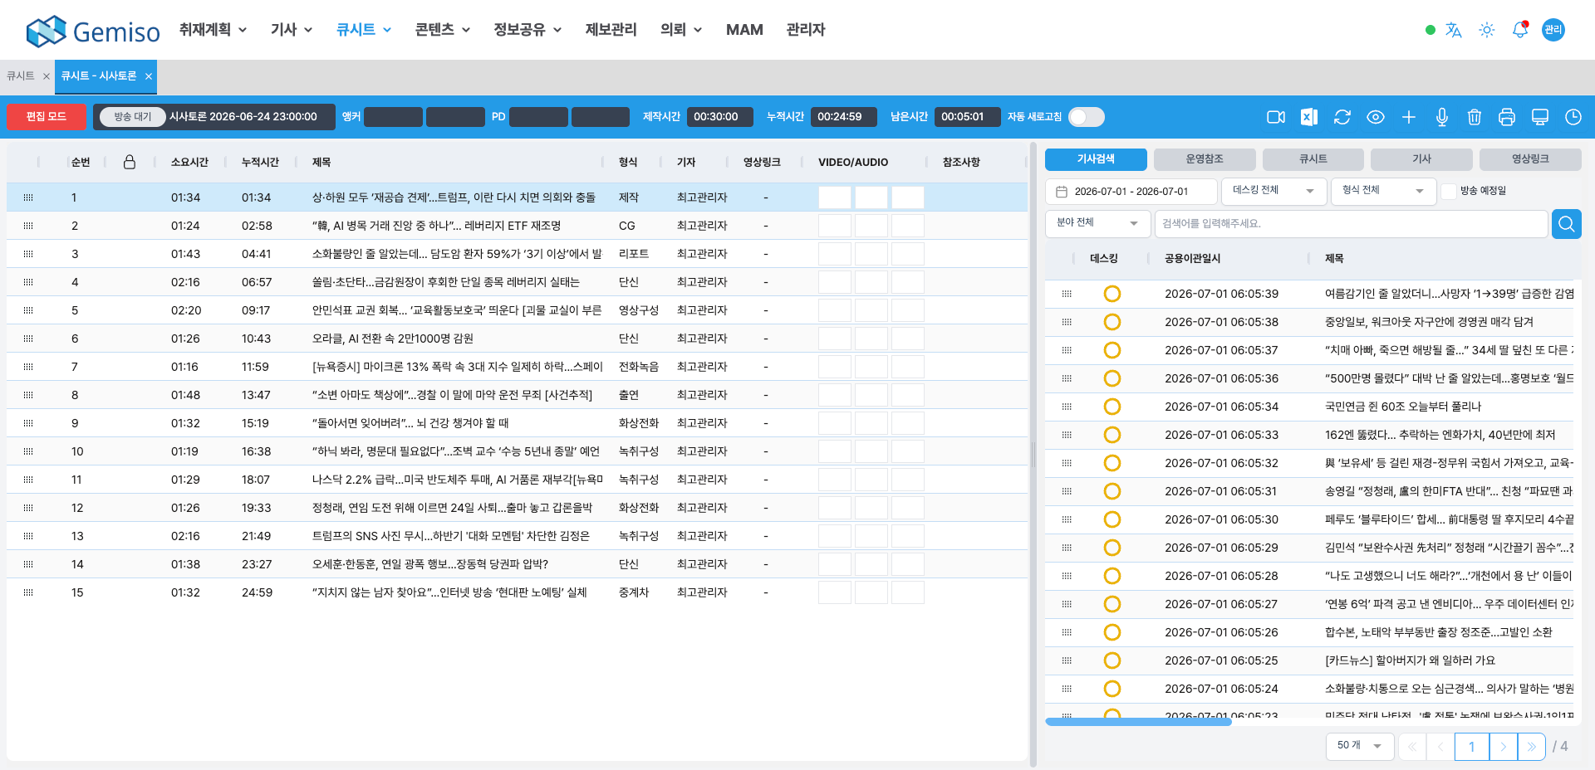
Task: Close the first 큐시트 tab
Action: pyautogui.click(x=47, y=76)
